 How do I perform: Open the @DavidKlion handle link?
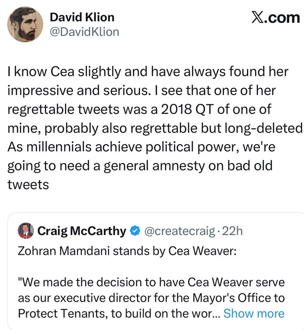[84, 32]
